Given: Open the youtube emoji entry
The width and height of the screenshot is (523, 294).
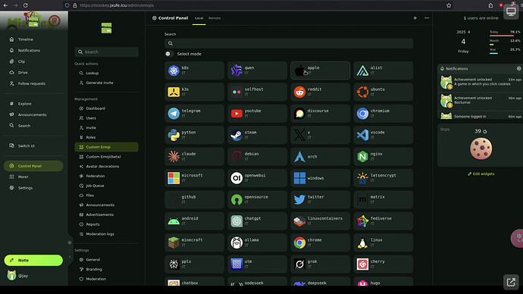Looking at the screenshot, I should click(257, 114).
